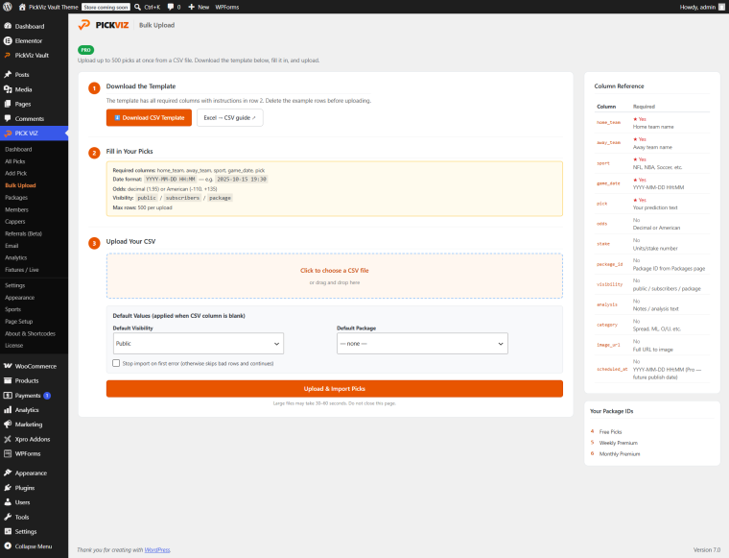Click the Elementor icon in sidebar
The width and height of the screenshot is (729, 558).
(x=8, y=41)
